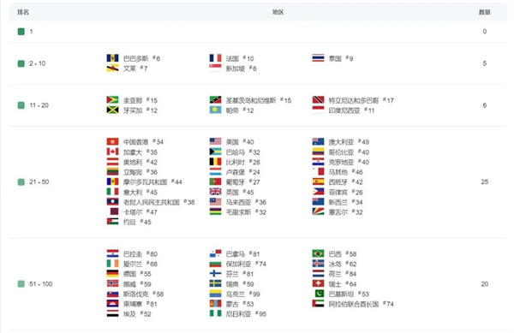
Task: Open the 中国香港 #34 entry
Action: tap(143, 142)
